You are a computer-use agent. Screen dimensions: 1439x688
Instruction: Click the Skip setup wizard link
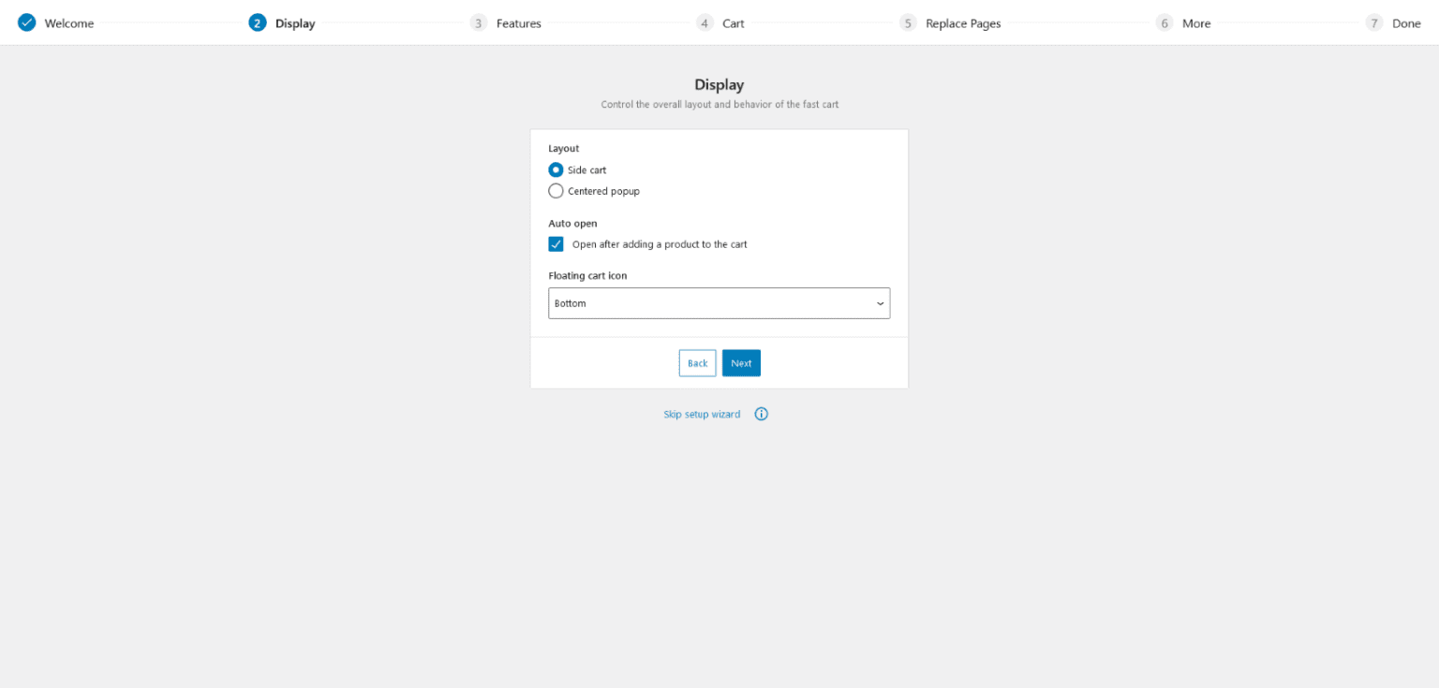(x=701, y=413)
